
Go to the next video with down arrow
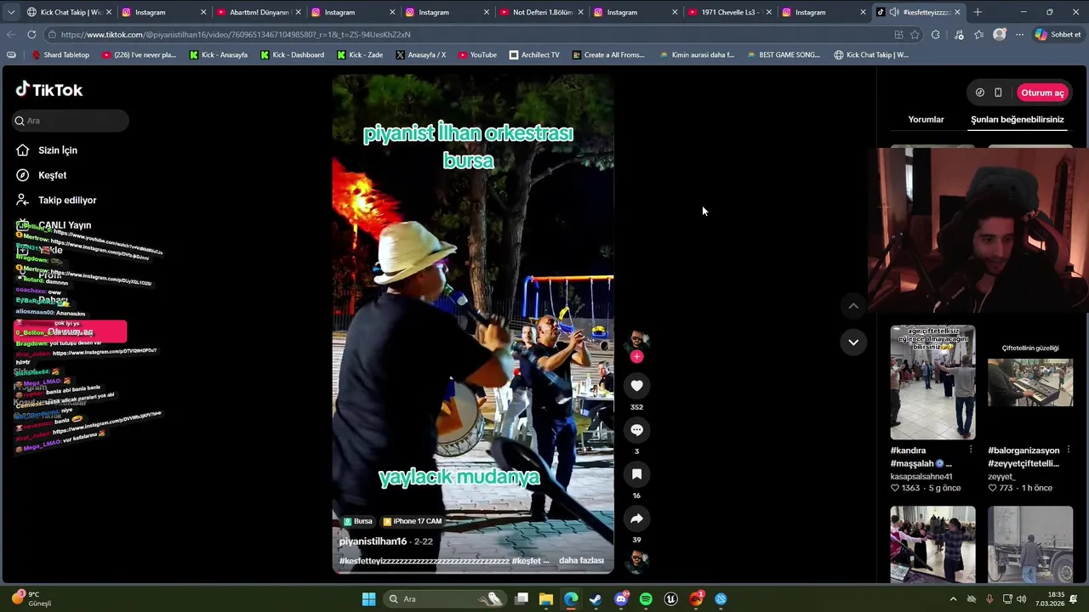pos(853,342)
